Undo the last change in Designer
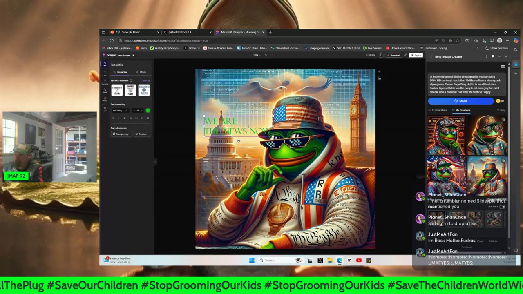This screenshot has width=523, height=294. pyautogui.click(x=266, y=55)
